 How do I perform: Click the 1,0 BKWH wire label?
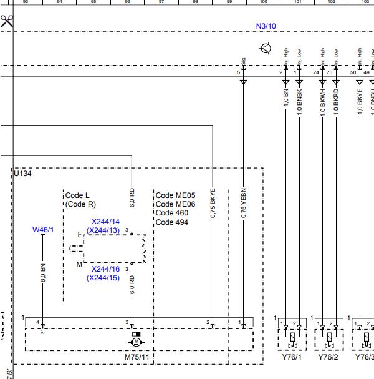coord(323,102)
